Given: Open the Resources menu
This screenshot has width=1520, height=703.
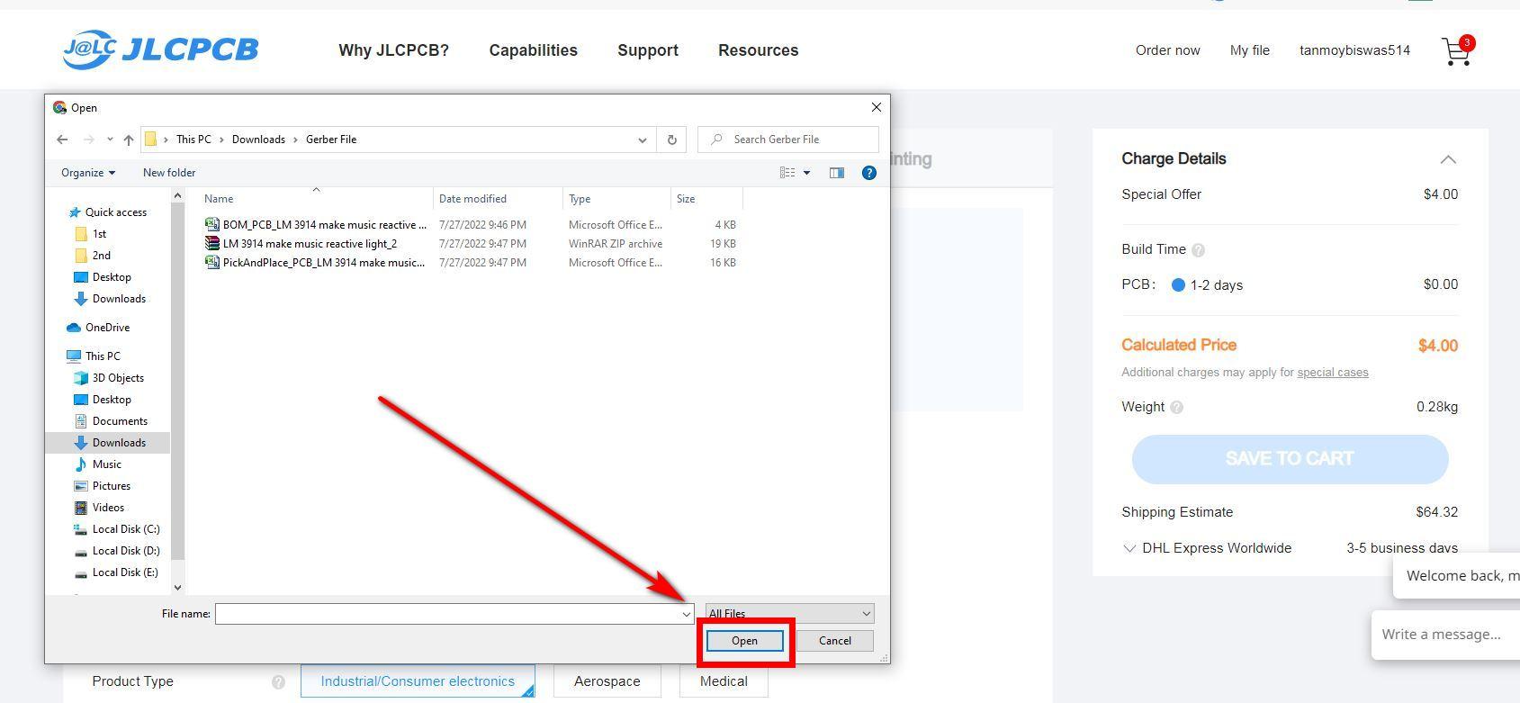Looking at the screenshot, I should [759, 50].
